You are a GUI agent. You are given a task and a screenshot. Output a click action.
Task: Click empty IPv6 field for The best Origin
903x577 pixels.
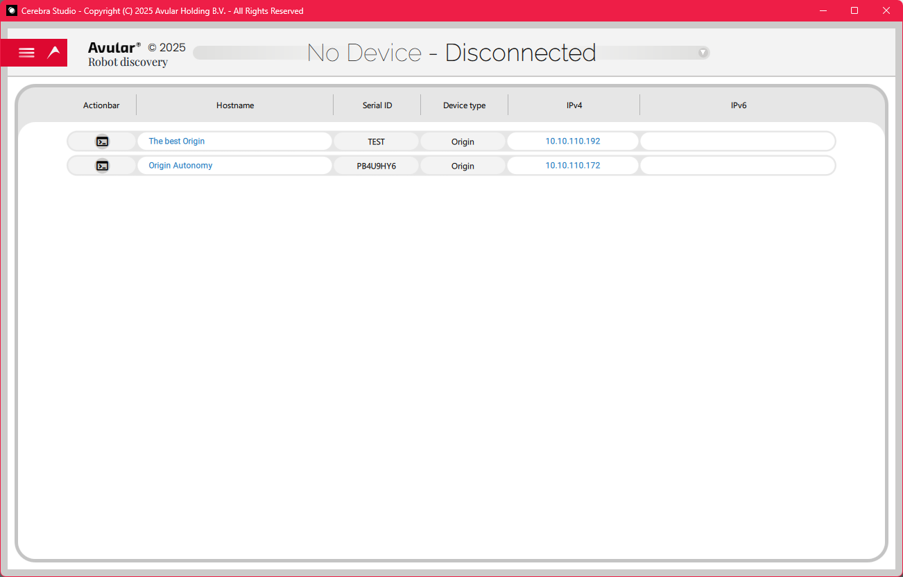click(x=737, y=141)
